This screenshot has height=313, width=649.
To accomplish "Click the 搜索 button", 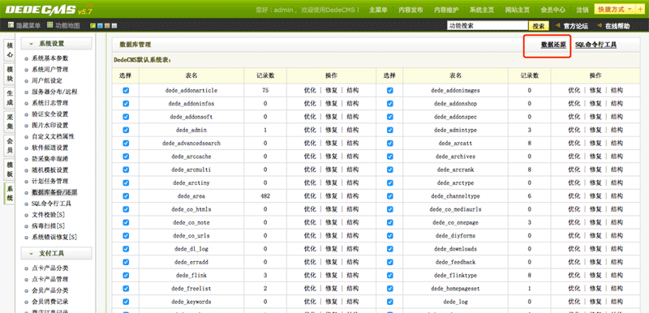I will [x=539, y=26].
